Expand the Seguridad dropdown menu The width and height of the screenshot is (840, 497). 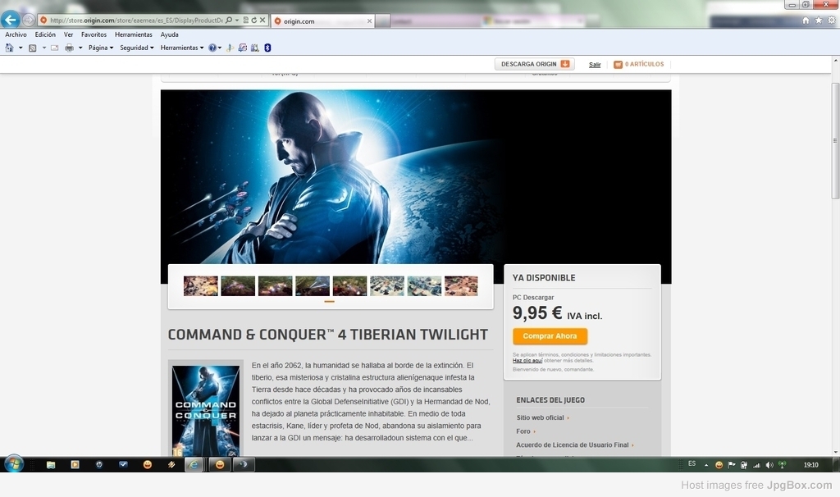click(136, 48)
